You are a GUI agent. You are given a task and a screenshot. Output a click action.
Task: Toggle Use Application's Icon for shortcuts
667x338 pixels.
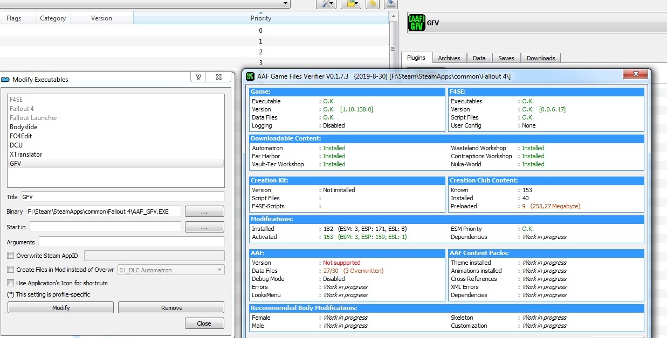10,283
